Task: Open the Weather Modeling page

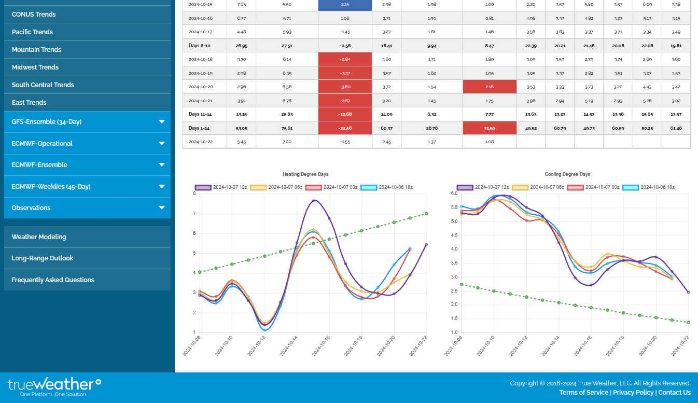Action: (x=39, y=237)
